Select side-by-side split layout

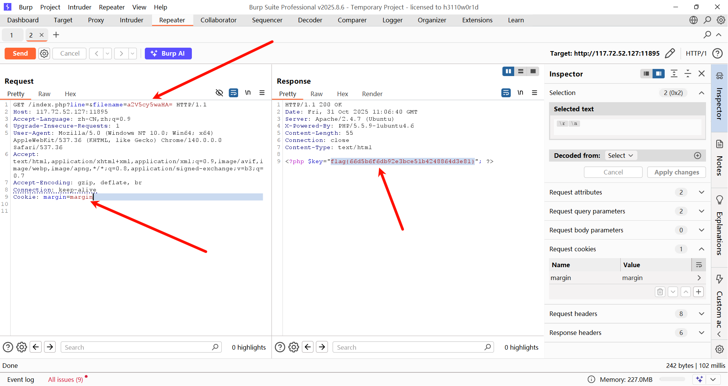508,71
